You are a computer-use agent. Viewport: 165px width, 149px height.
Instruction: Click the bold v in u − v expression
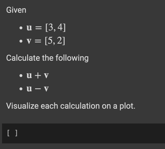tap(46, 89)
